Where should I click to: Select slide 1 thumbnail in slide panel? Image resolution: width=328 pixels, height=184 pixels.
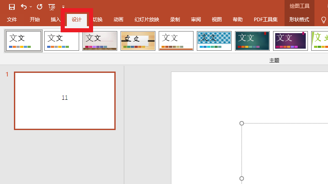tap(65, 101)
